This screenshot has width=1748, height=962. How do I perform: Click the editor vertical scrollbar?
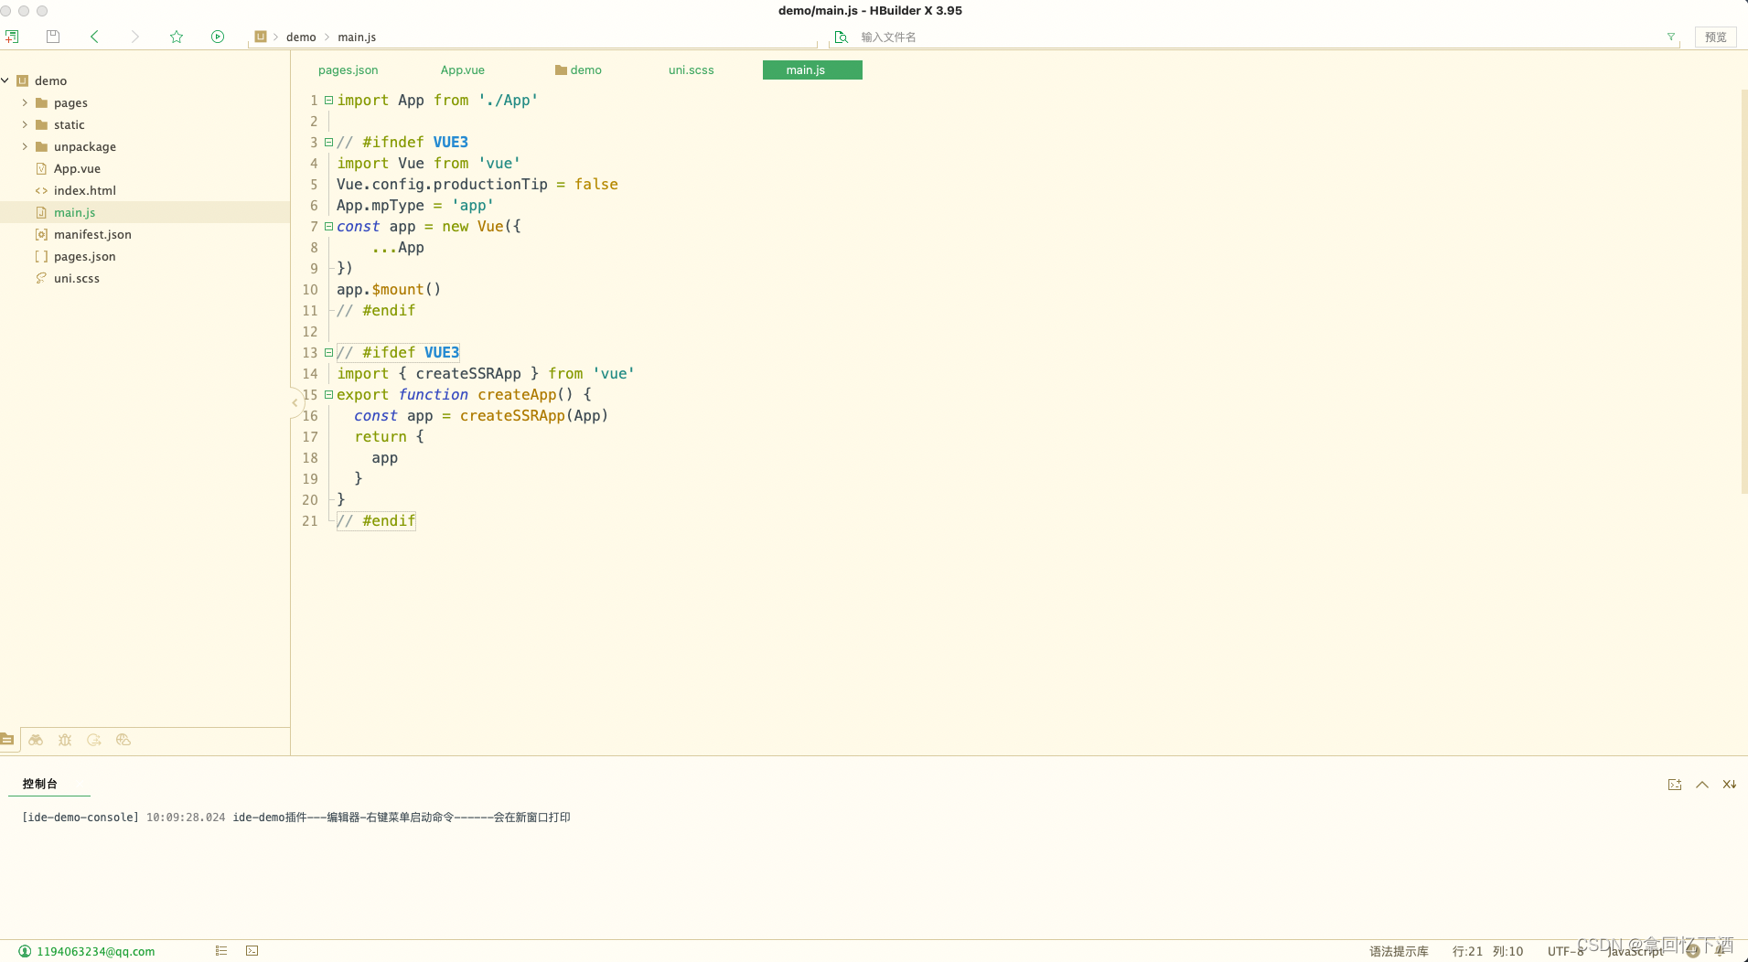(x=1744, y=293)
